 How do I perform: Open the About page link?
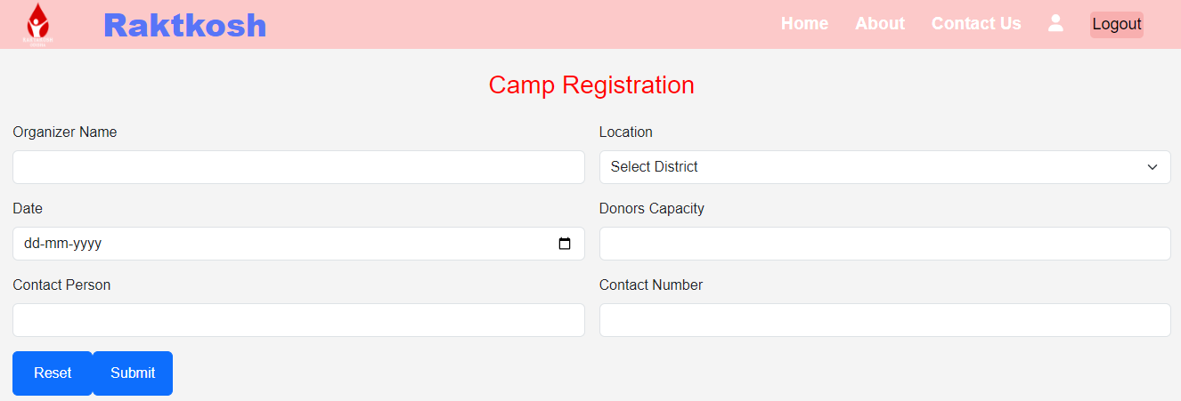point(880,24)
